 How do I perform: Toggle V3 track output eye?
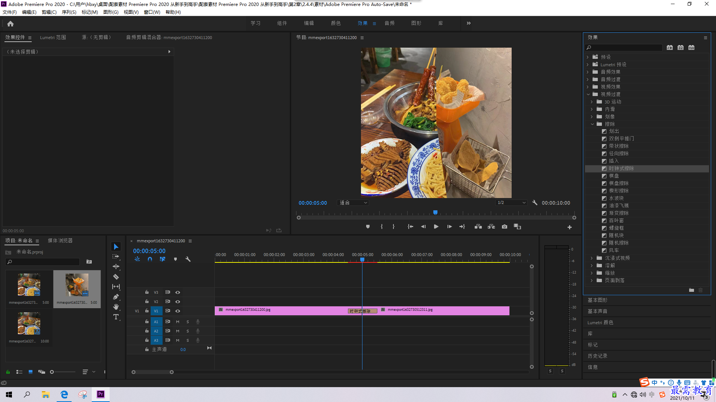click(x=178, y=292)
